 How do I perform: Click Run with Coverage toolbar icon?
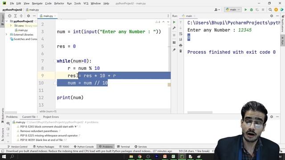(257, 10)
